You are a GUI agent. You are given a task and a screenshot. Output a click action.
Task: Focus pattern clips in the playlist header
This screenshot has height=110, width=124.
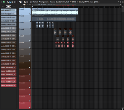[x=30, y=5]
